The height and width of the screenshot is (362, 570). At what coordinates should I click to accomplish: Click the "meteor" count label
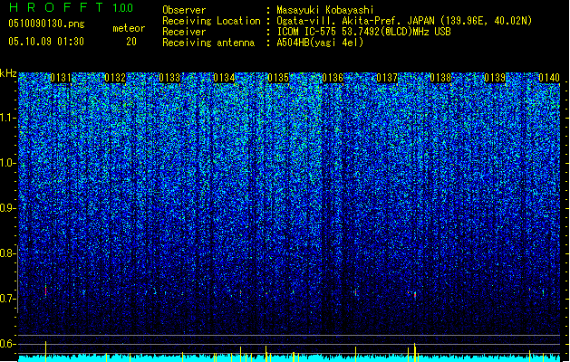pyautogui.click(x=129, y=28)
